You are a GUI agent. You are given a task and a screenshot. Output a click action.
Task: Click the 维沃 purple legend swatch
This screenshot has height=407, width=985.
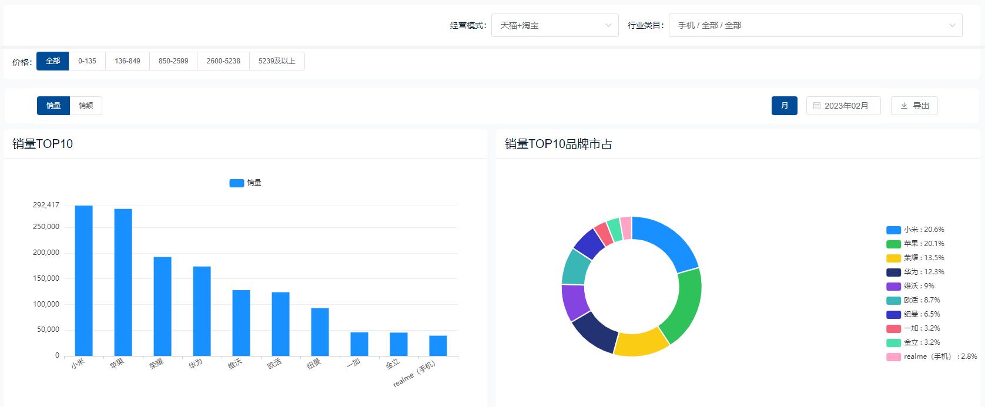[x=893, y=287]
